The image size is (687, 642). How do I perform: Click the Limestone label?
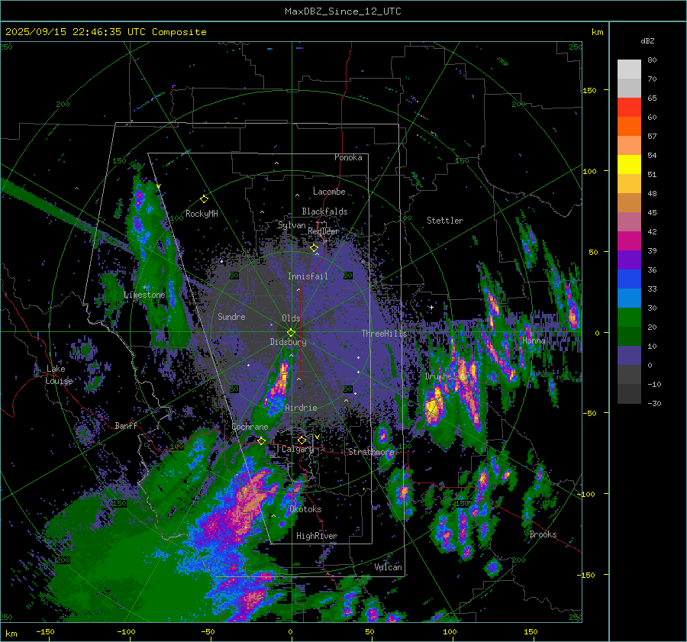click(x=144, y=295)
